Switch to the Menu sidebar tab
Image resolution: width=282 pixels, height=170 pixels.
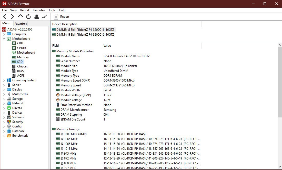coord(6,23)
